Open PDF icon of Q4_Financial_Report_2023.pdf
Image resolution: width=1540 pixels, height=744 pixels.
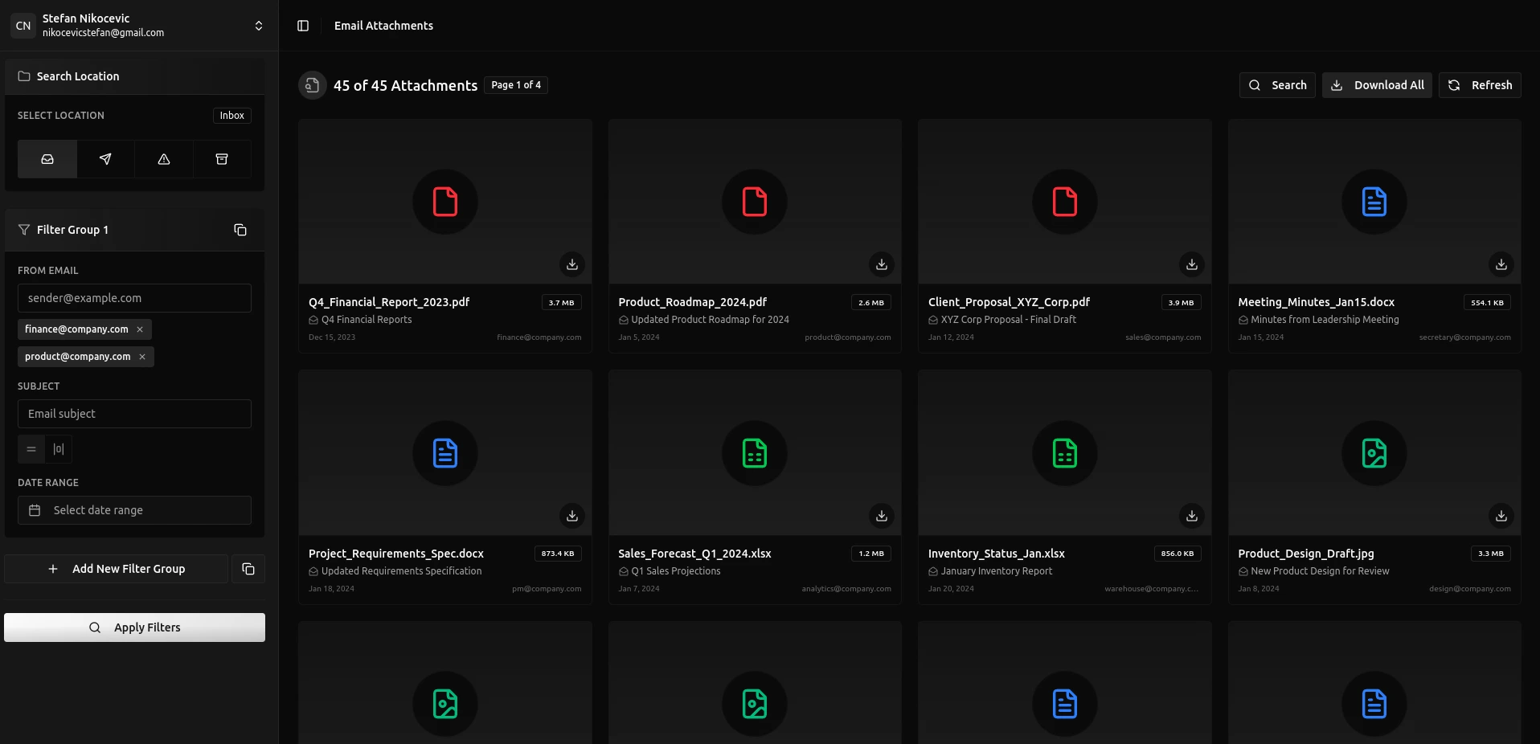445,202
